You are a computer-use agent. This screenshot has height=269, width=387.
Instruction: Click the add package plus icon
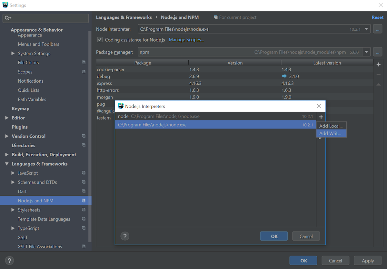coord(379,65)
